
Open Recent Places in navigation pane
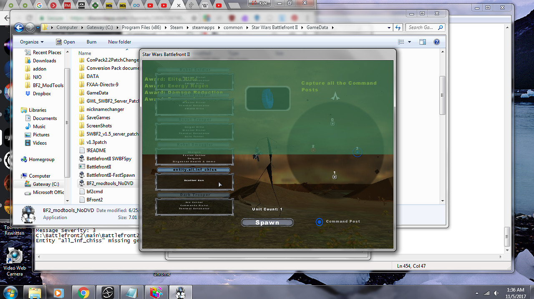(x=43, y=53)
